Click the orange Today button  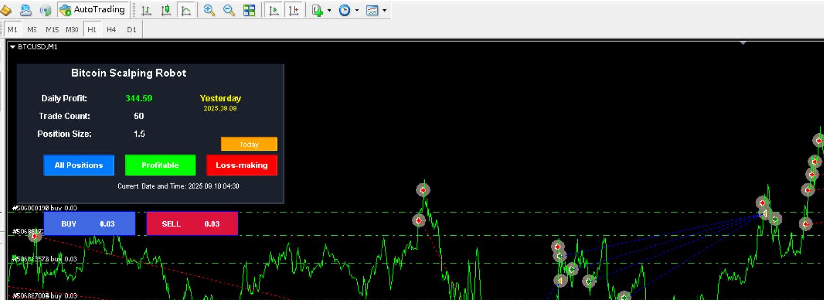pyautogui.click(x=249, y=144)
